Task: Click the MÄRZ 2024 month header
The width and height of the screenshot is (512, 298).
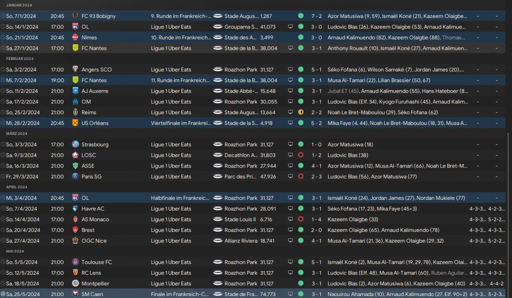Action: tap(17, 134)
